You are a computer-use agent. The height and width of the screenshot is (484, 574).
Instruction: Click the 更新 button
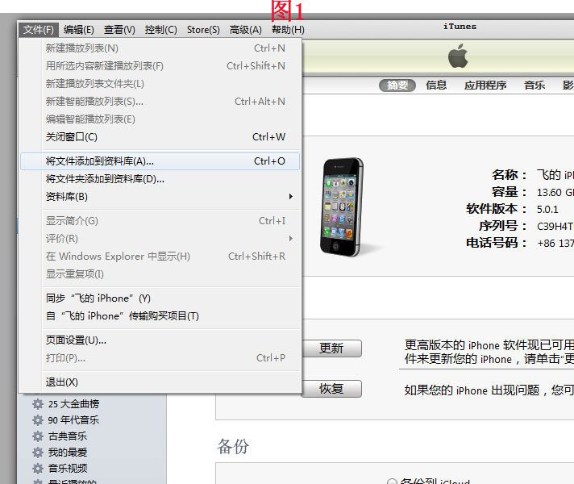click(331, 348)
